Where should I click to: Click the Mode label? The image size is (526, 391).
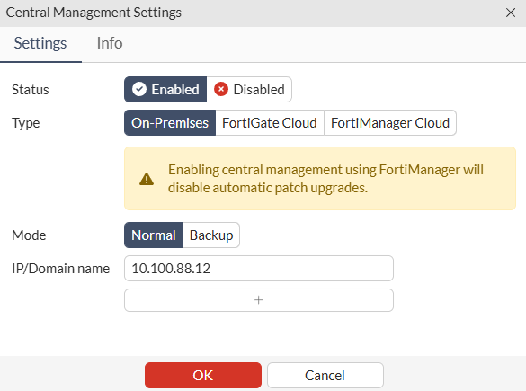pyautogui.click(x=29, y=235)
